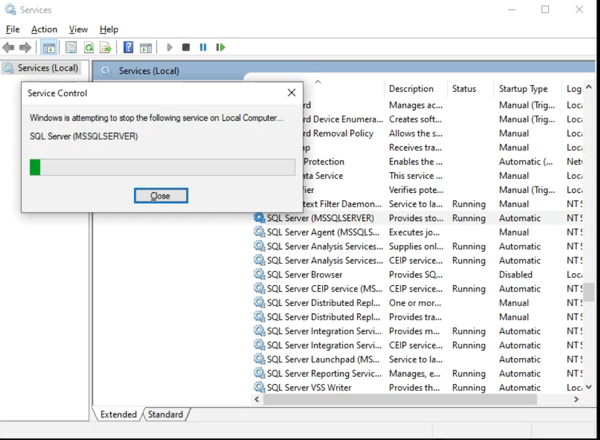Viewport: 600px width, 440px height.
Task: Click the horizontal scrollbar left arrow
Action: (x=257, y=400)
